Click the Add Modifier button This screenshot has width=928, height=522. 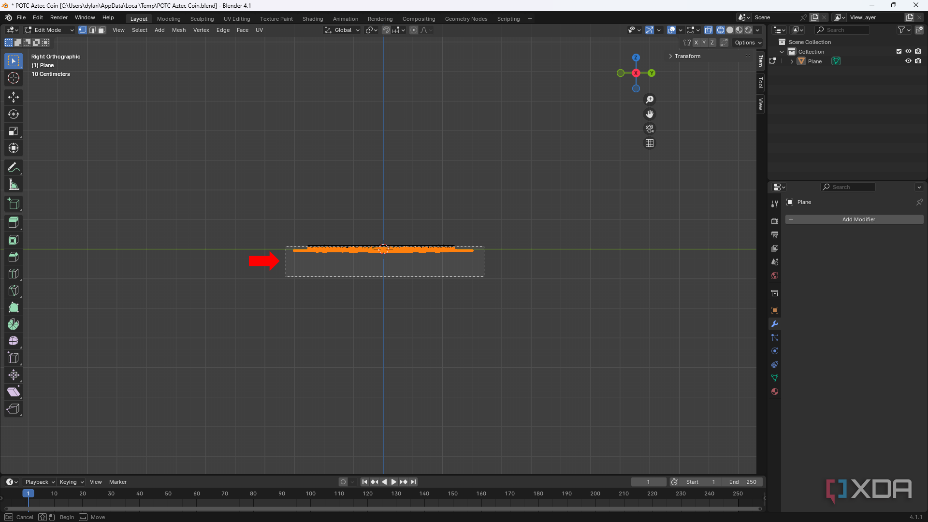coord(858,219)
